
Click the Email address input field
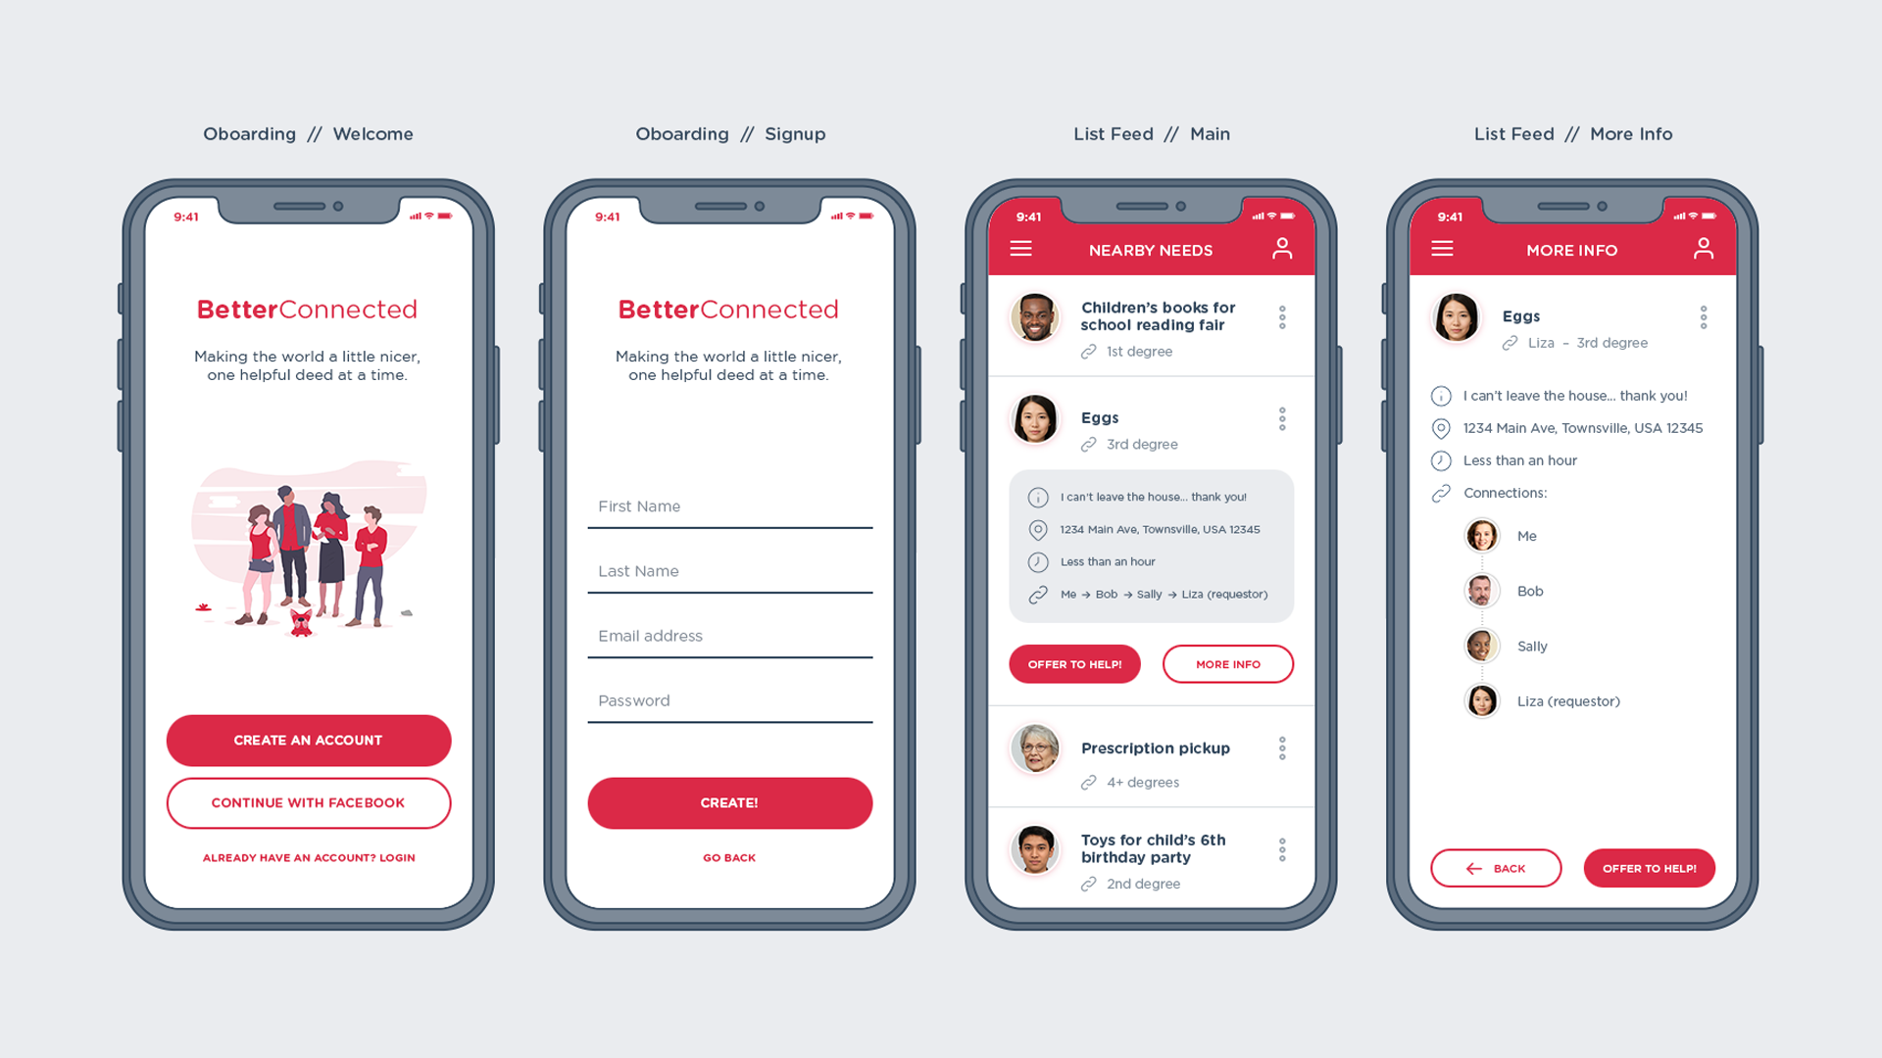(729, 636)
